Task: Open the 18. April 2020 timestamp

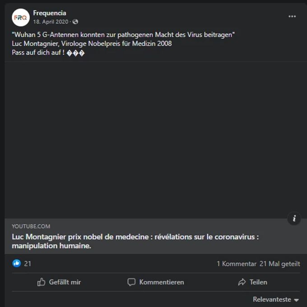Action: (51, 22)
